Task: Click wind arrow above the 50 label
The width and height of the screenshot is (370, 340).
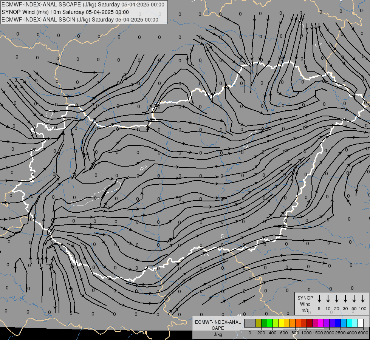Action: [x=354, y=298]
